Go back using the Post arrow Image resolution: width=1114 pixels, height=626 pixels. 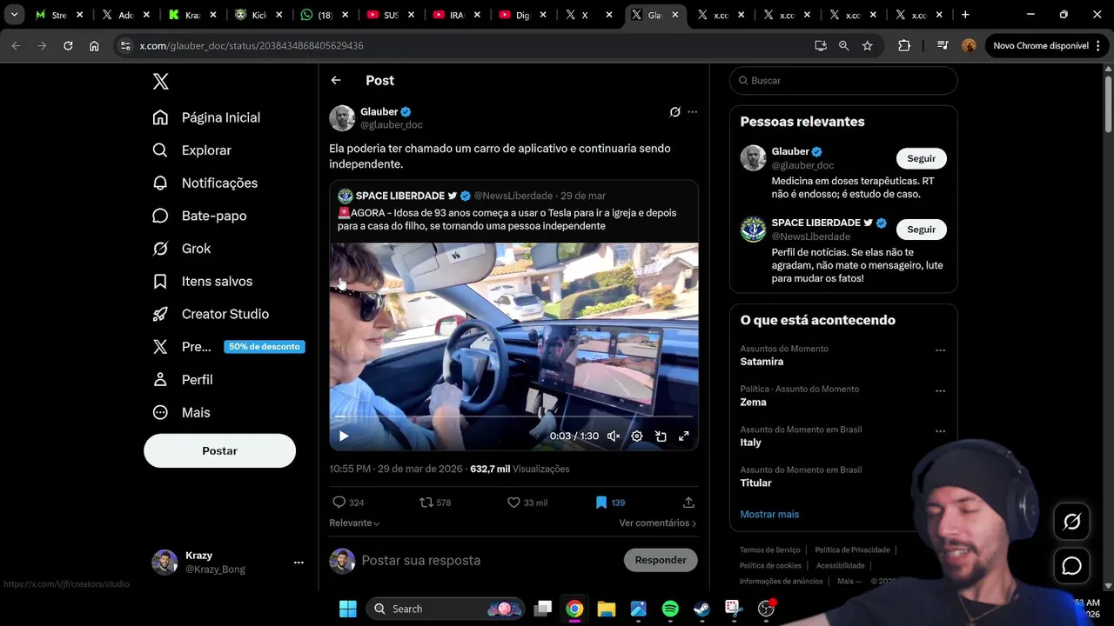coord(336,80)
